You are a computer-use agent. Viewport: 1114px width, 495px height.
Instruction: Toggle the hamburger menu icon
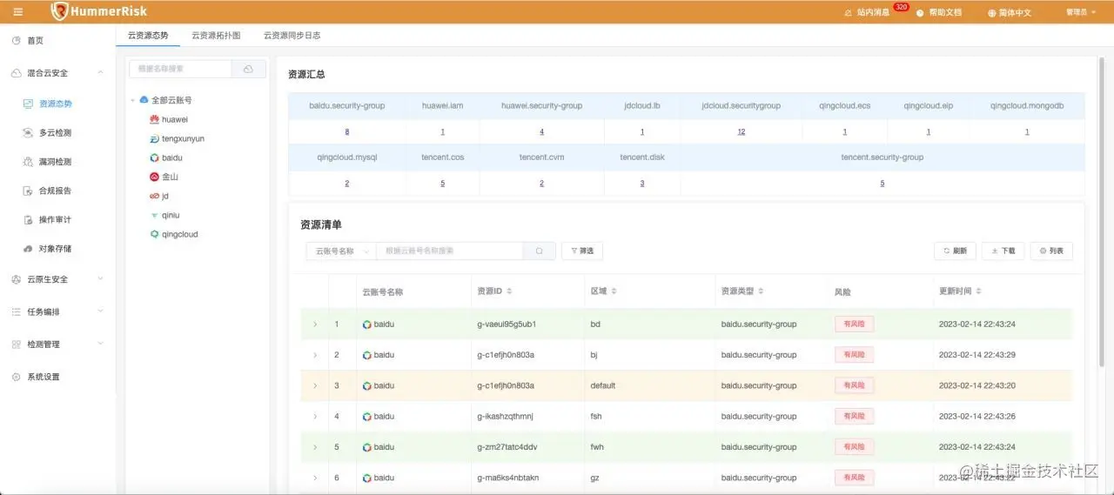point(18,12)
